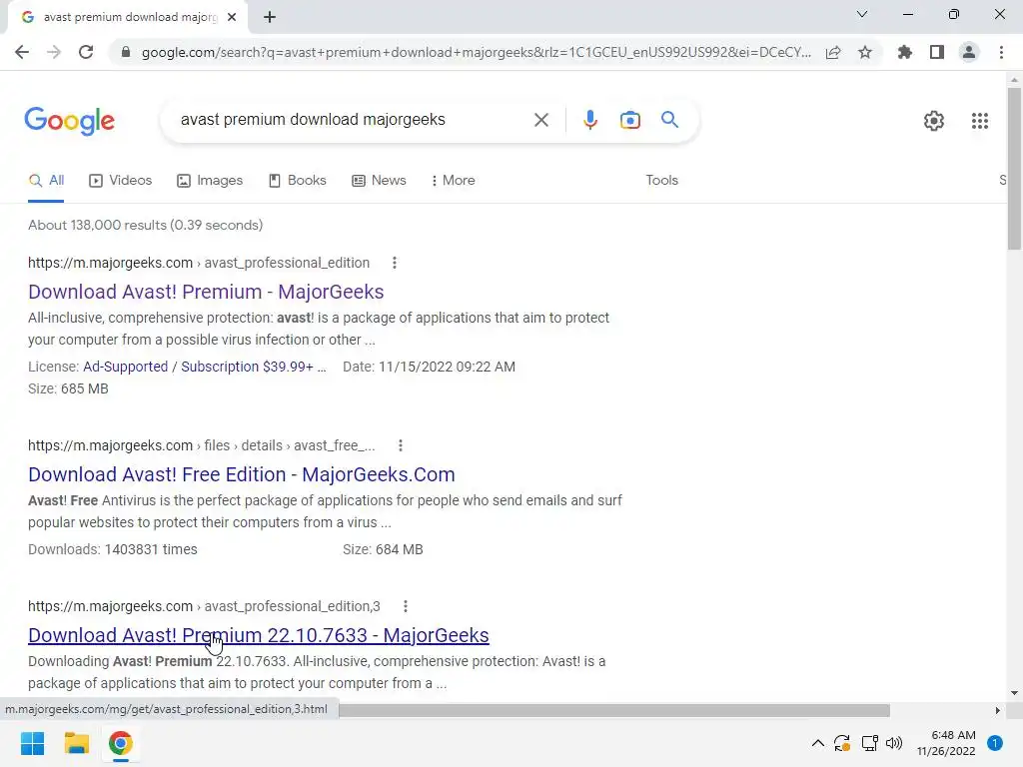Open Download Avast! Free Edition result
The image size is (1023, 767).
point(242,474)
